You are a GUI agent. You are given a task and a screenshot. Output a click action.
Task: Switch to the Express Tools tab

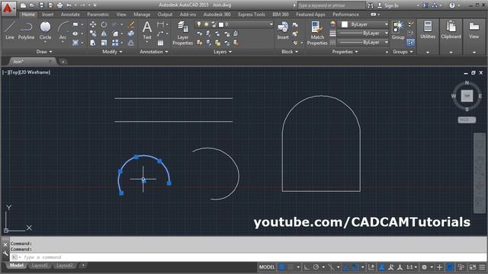pyautogui.click(x=252, y=14)
